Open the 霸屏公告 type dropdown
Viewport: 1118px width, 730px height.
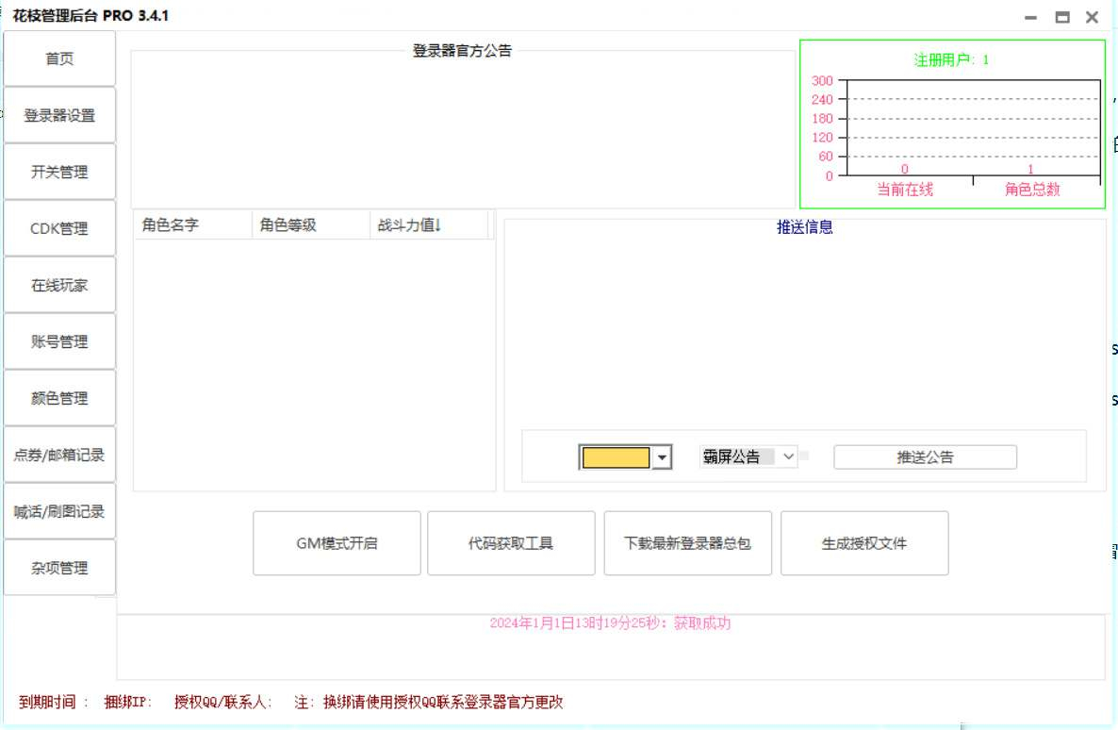coord(748,456)
